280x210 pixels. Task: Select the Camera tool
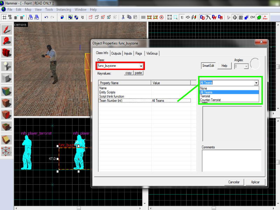click(x=7, y=53)
